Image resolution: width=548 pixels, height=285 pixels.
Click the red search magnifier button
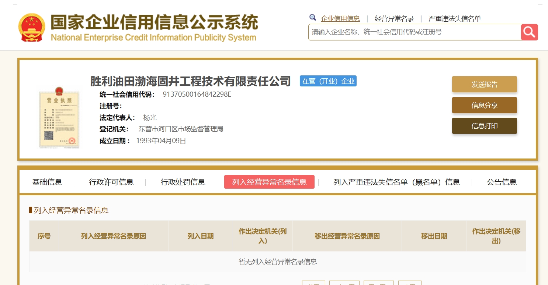(529, 32)
